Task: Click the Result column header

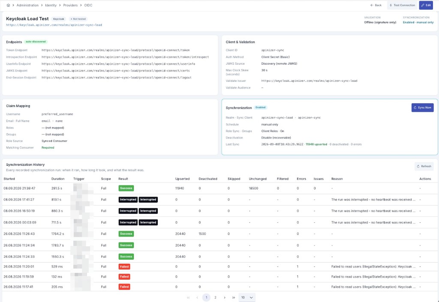Action: point(123,179)
